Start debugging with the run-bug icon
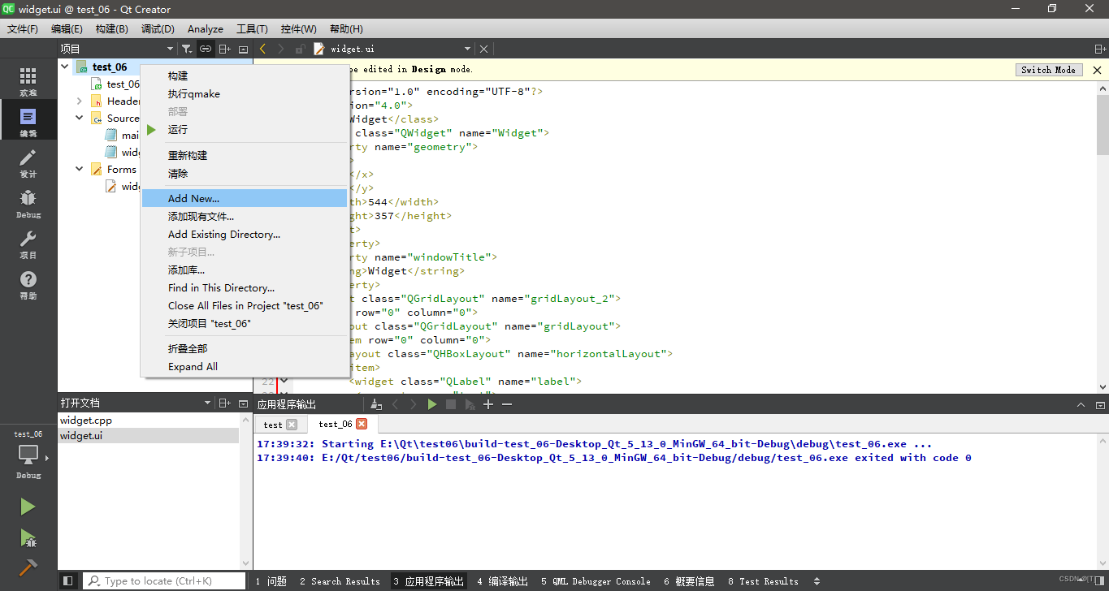 click(28, 537)
